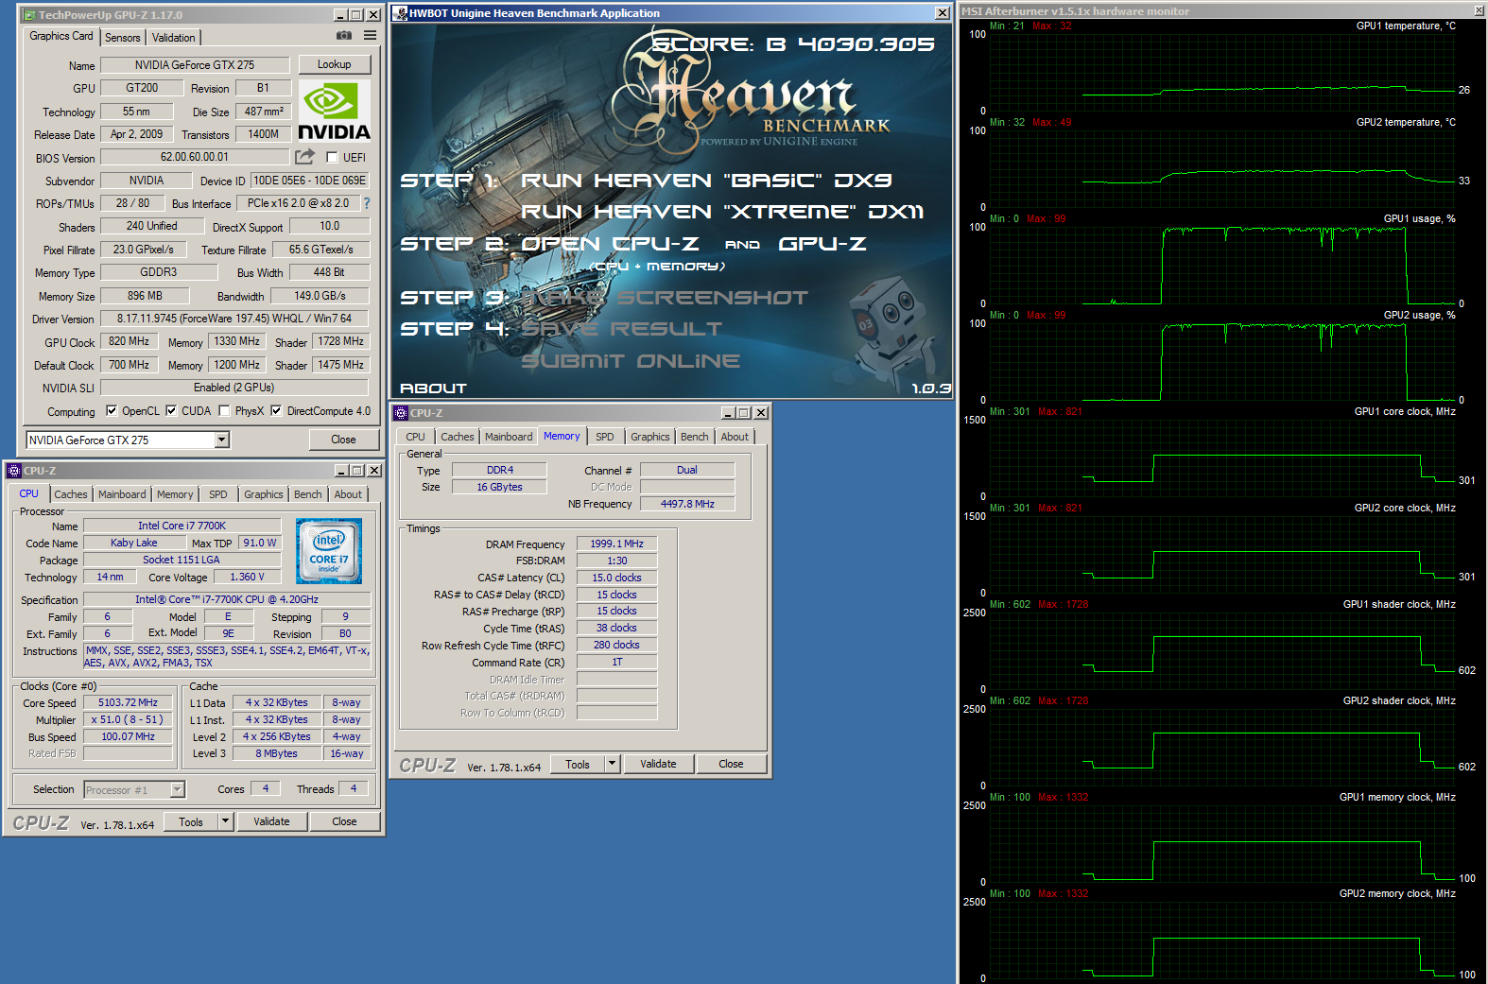Click Validate in CPU-Z processor window
1488x984 pixels.
click(271, 821)
